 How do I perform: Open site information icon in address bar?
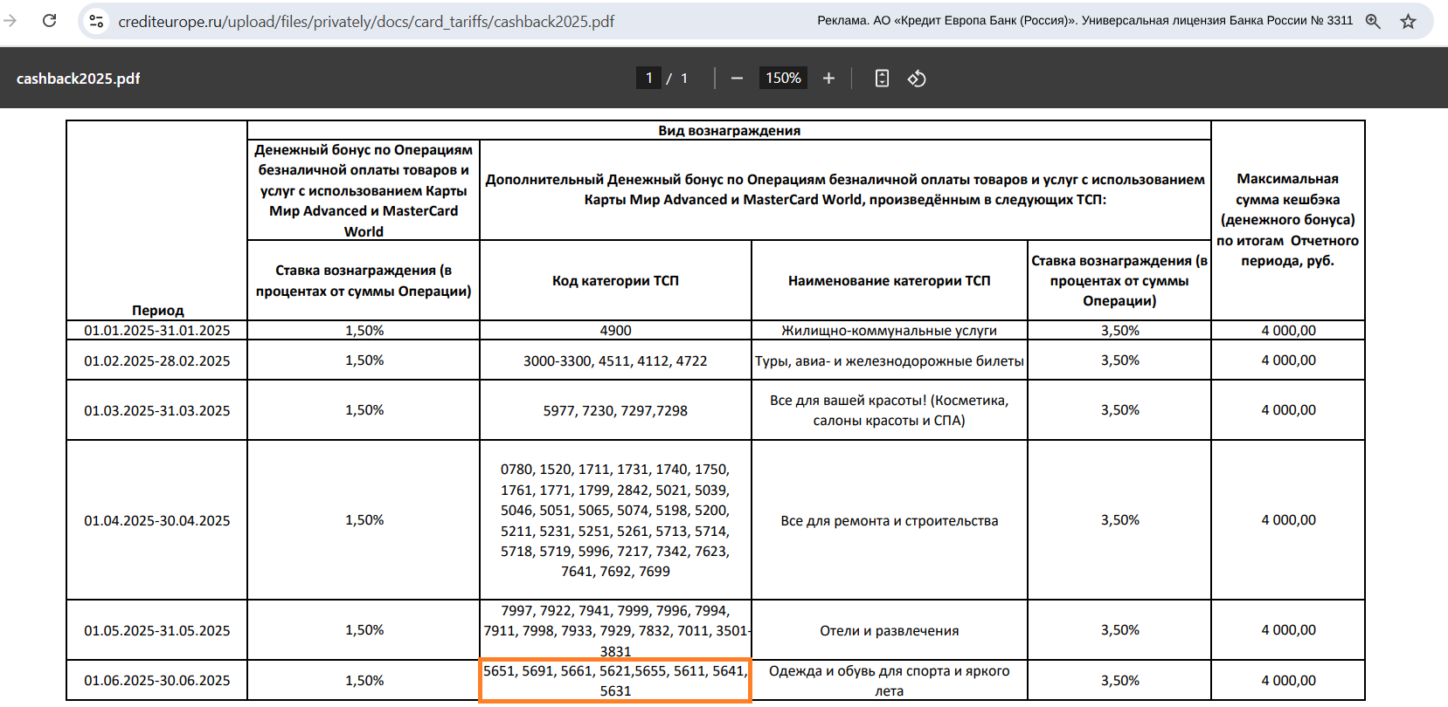click(x=97, y=21)
